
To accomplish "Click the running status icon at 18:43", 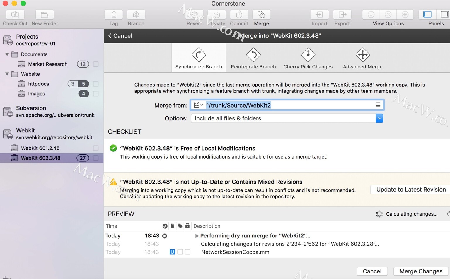I will 165,236.
